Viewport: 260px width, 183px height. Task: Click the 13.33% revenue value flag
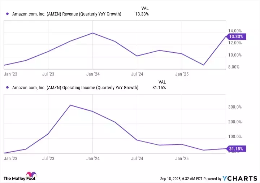(236, 36)
